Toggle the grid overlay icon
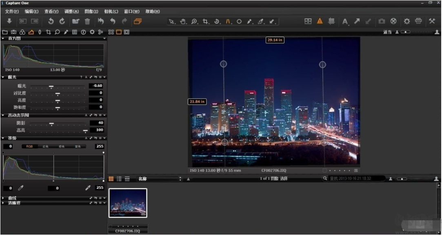 [331, 21]
